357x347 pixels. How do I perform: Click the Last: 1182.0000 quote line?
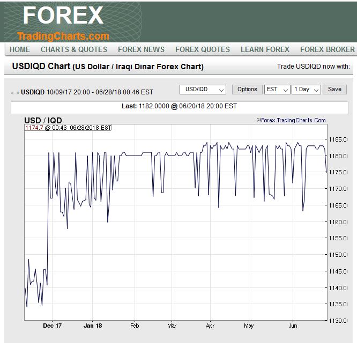(180, 106)
